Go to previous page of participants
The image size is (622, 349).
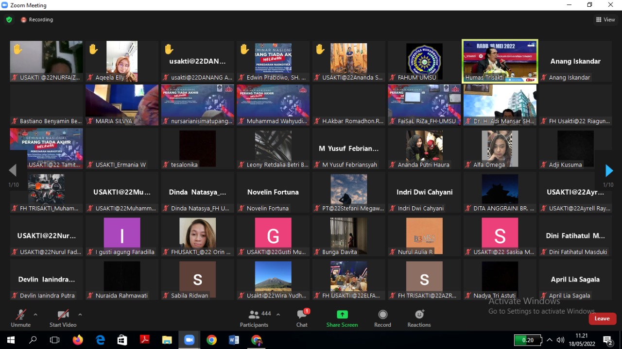(x=13, y=170)
